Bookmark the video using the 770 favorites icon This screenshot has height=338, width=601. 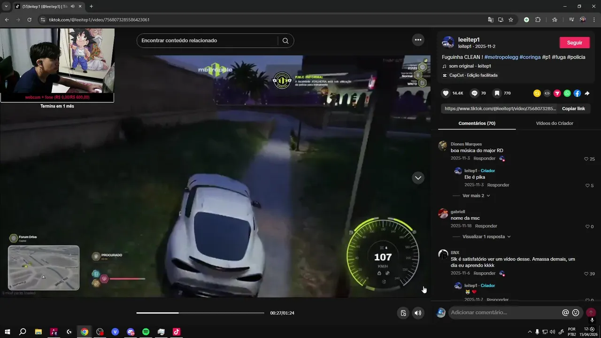497,93
